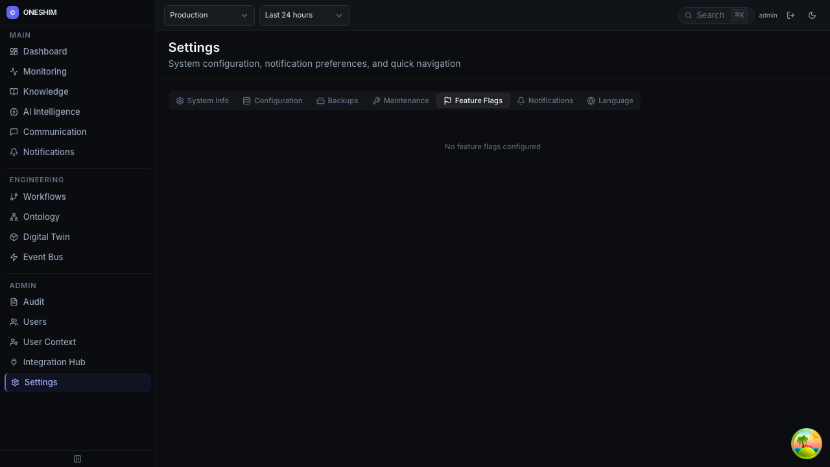Click the island avatar in the corner

point(806,444)
